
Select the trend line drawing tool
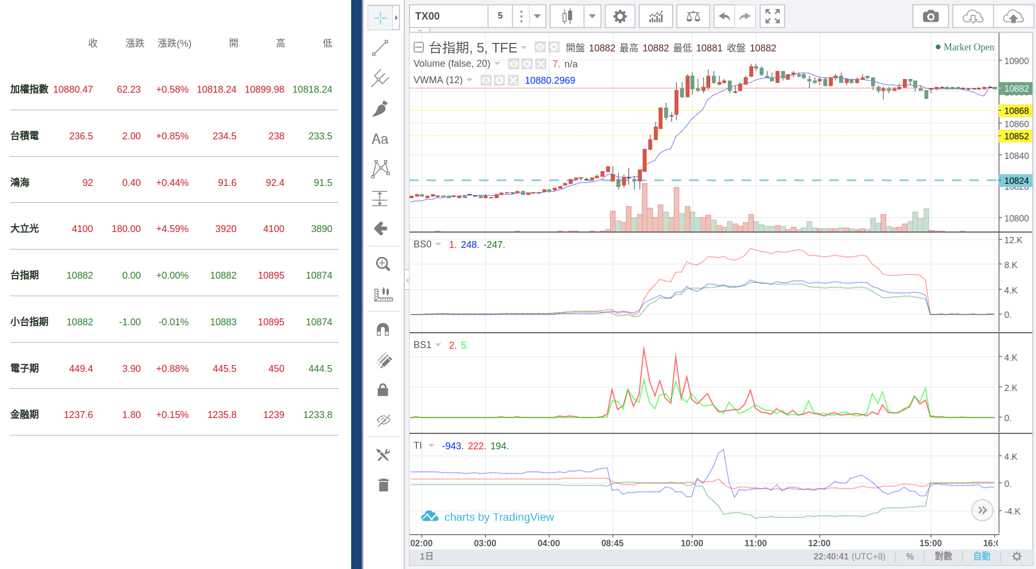click(380, 48)
